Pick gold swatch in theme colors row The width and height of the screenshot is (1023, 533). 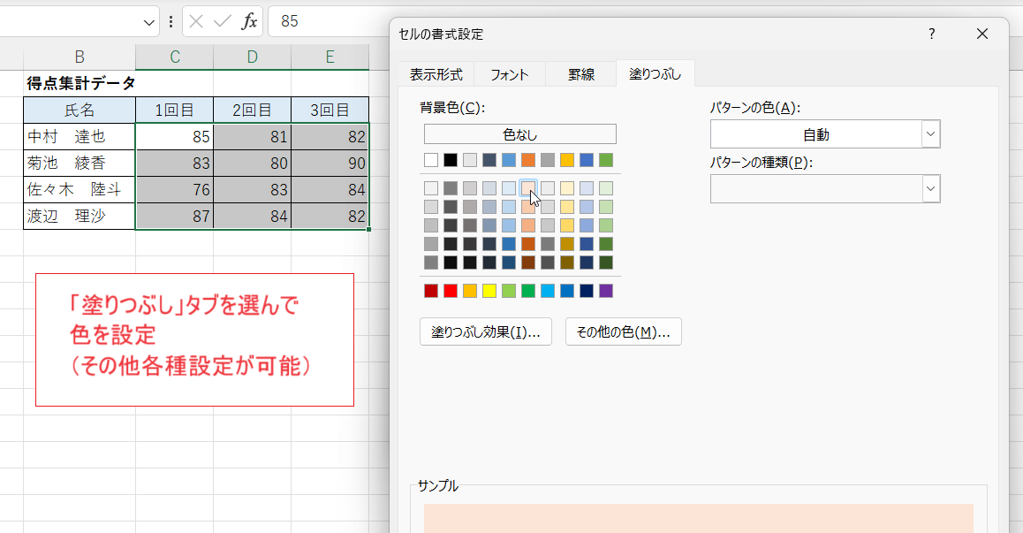tap(567, 160)
